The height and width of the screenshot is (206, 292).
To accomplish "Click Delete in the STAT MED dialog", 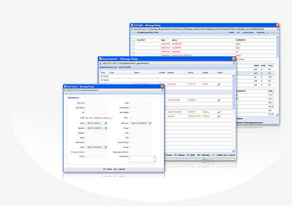I will 239,119.
